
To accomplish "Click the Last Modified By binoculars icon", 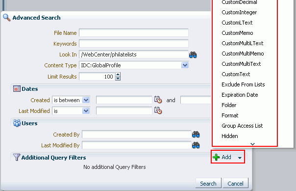I will tap(196, 145).
